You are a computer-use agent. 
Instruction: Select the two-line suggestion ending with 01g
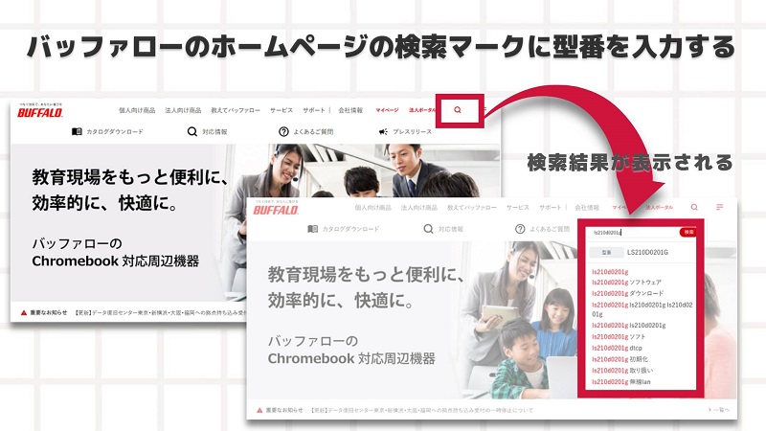tap(642, 309)
